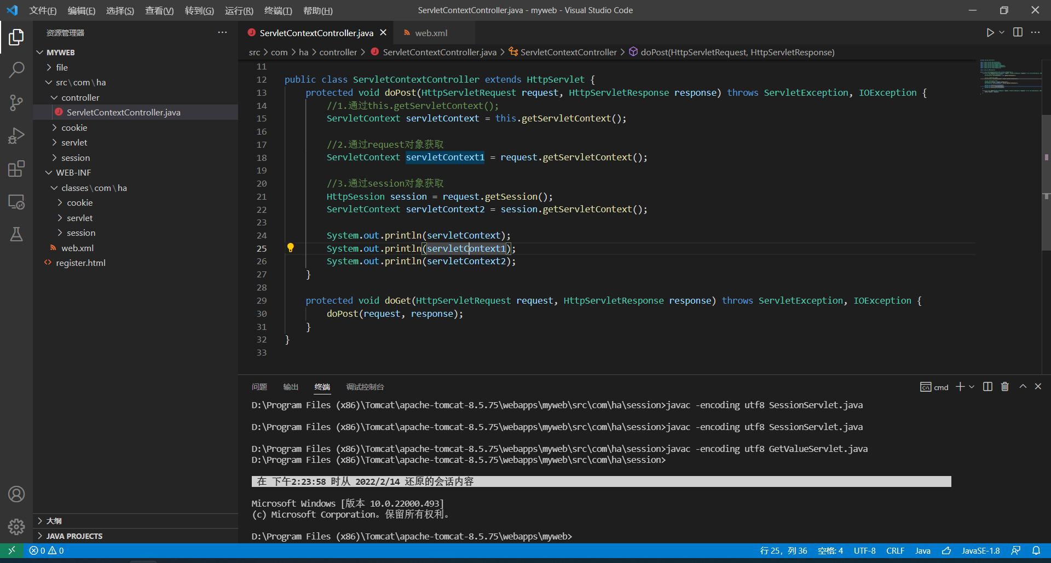Screen dimensions: 1051x563
Task: Switch to the 调试控制台 debug console tab
Action: [x=365, y=387]
